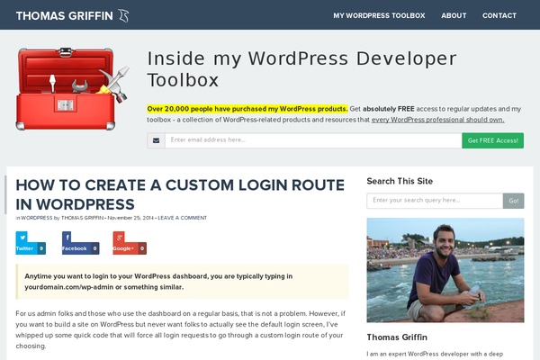Screen dimensions: 540x360
Task: Open the Thomas Griffin author link in byline
Action: [x=82, y=218]
